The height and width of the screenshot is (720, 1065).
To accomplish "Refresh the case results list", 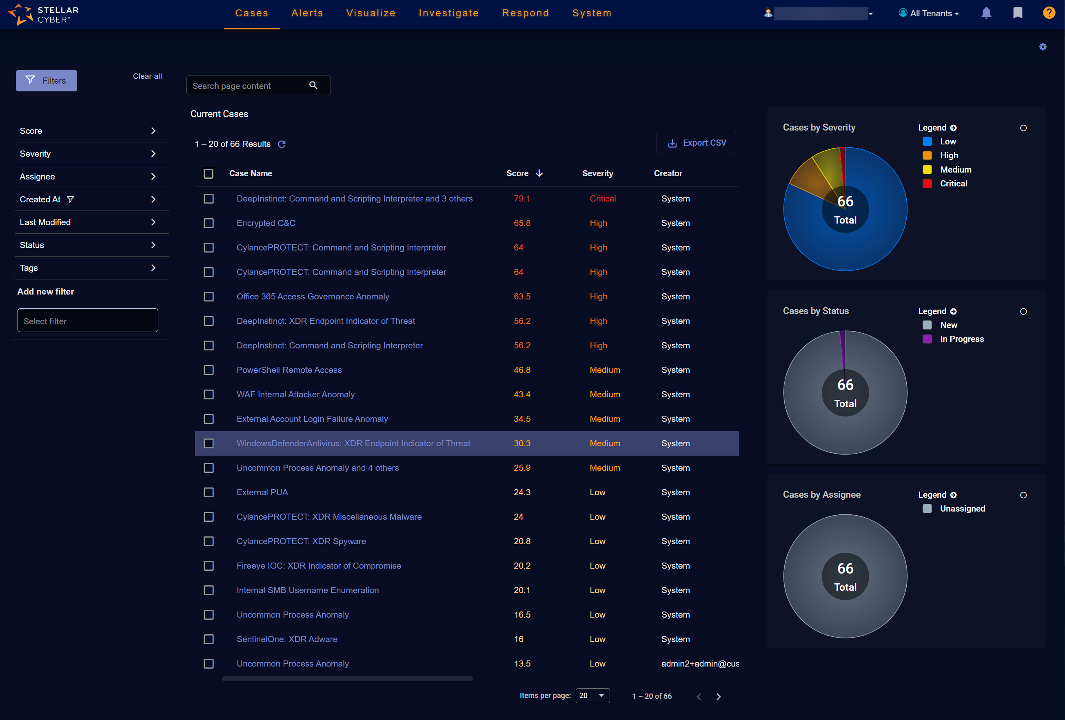I will [x=282, y=144].
